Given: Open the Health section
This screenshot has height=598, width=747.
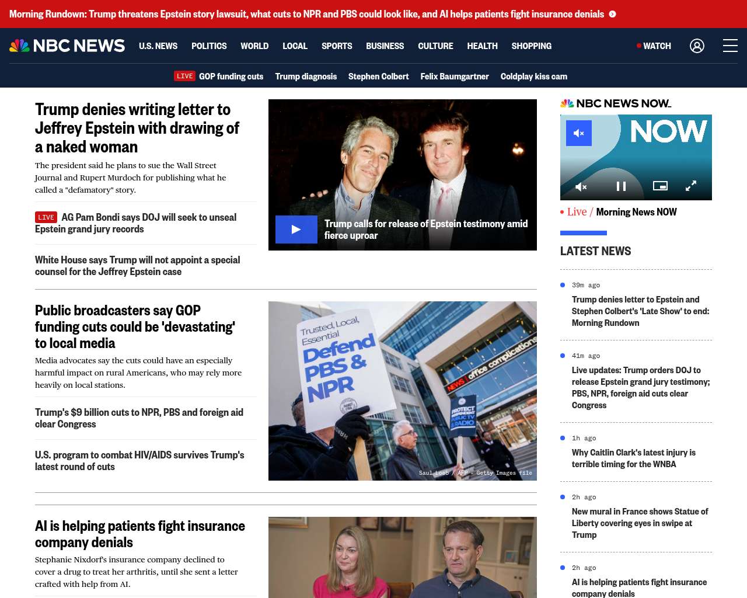Looking at the screenshot, I should coord(482,46).
